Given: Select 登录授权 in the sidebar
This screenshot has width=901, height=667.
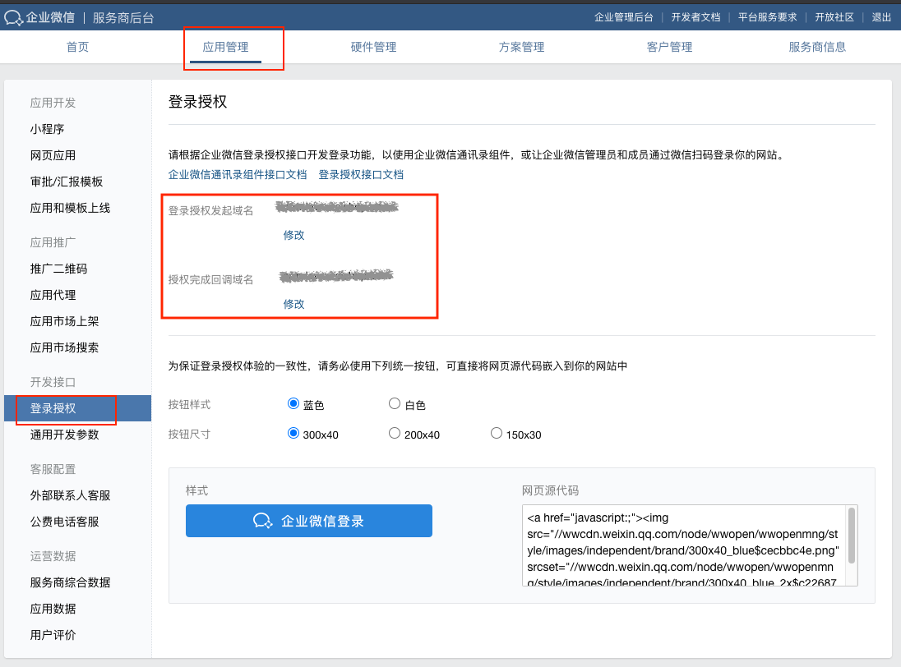Looking at the screenshot, I should point(77,408).
